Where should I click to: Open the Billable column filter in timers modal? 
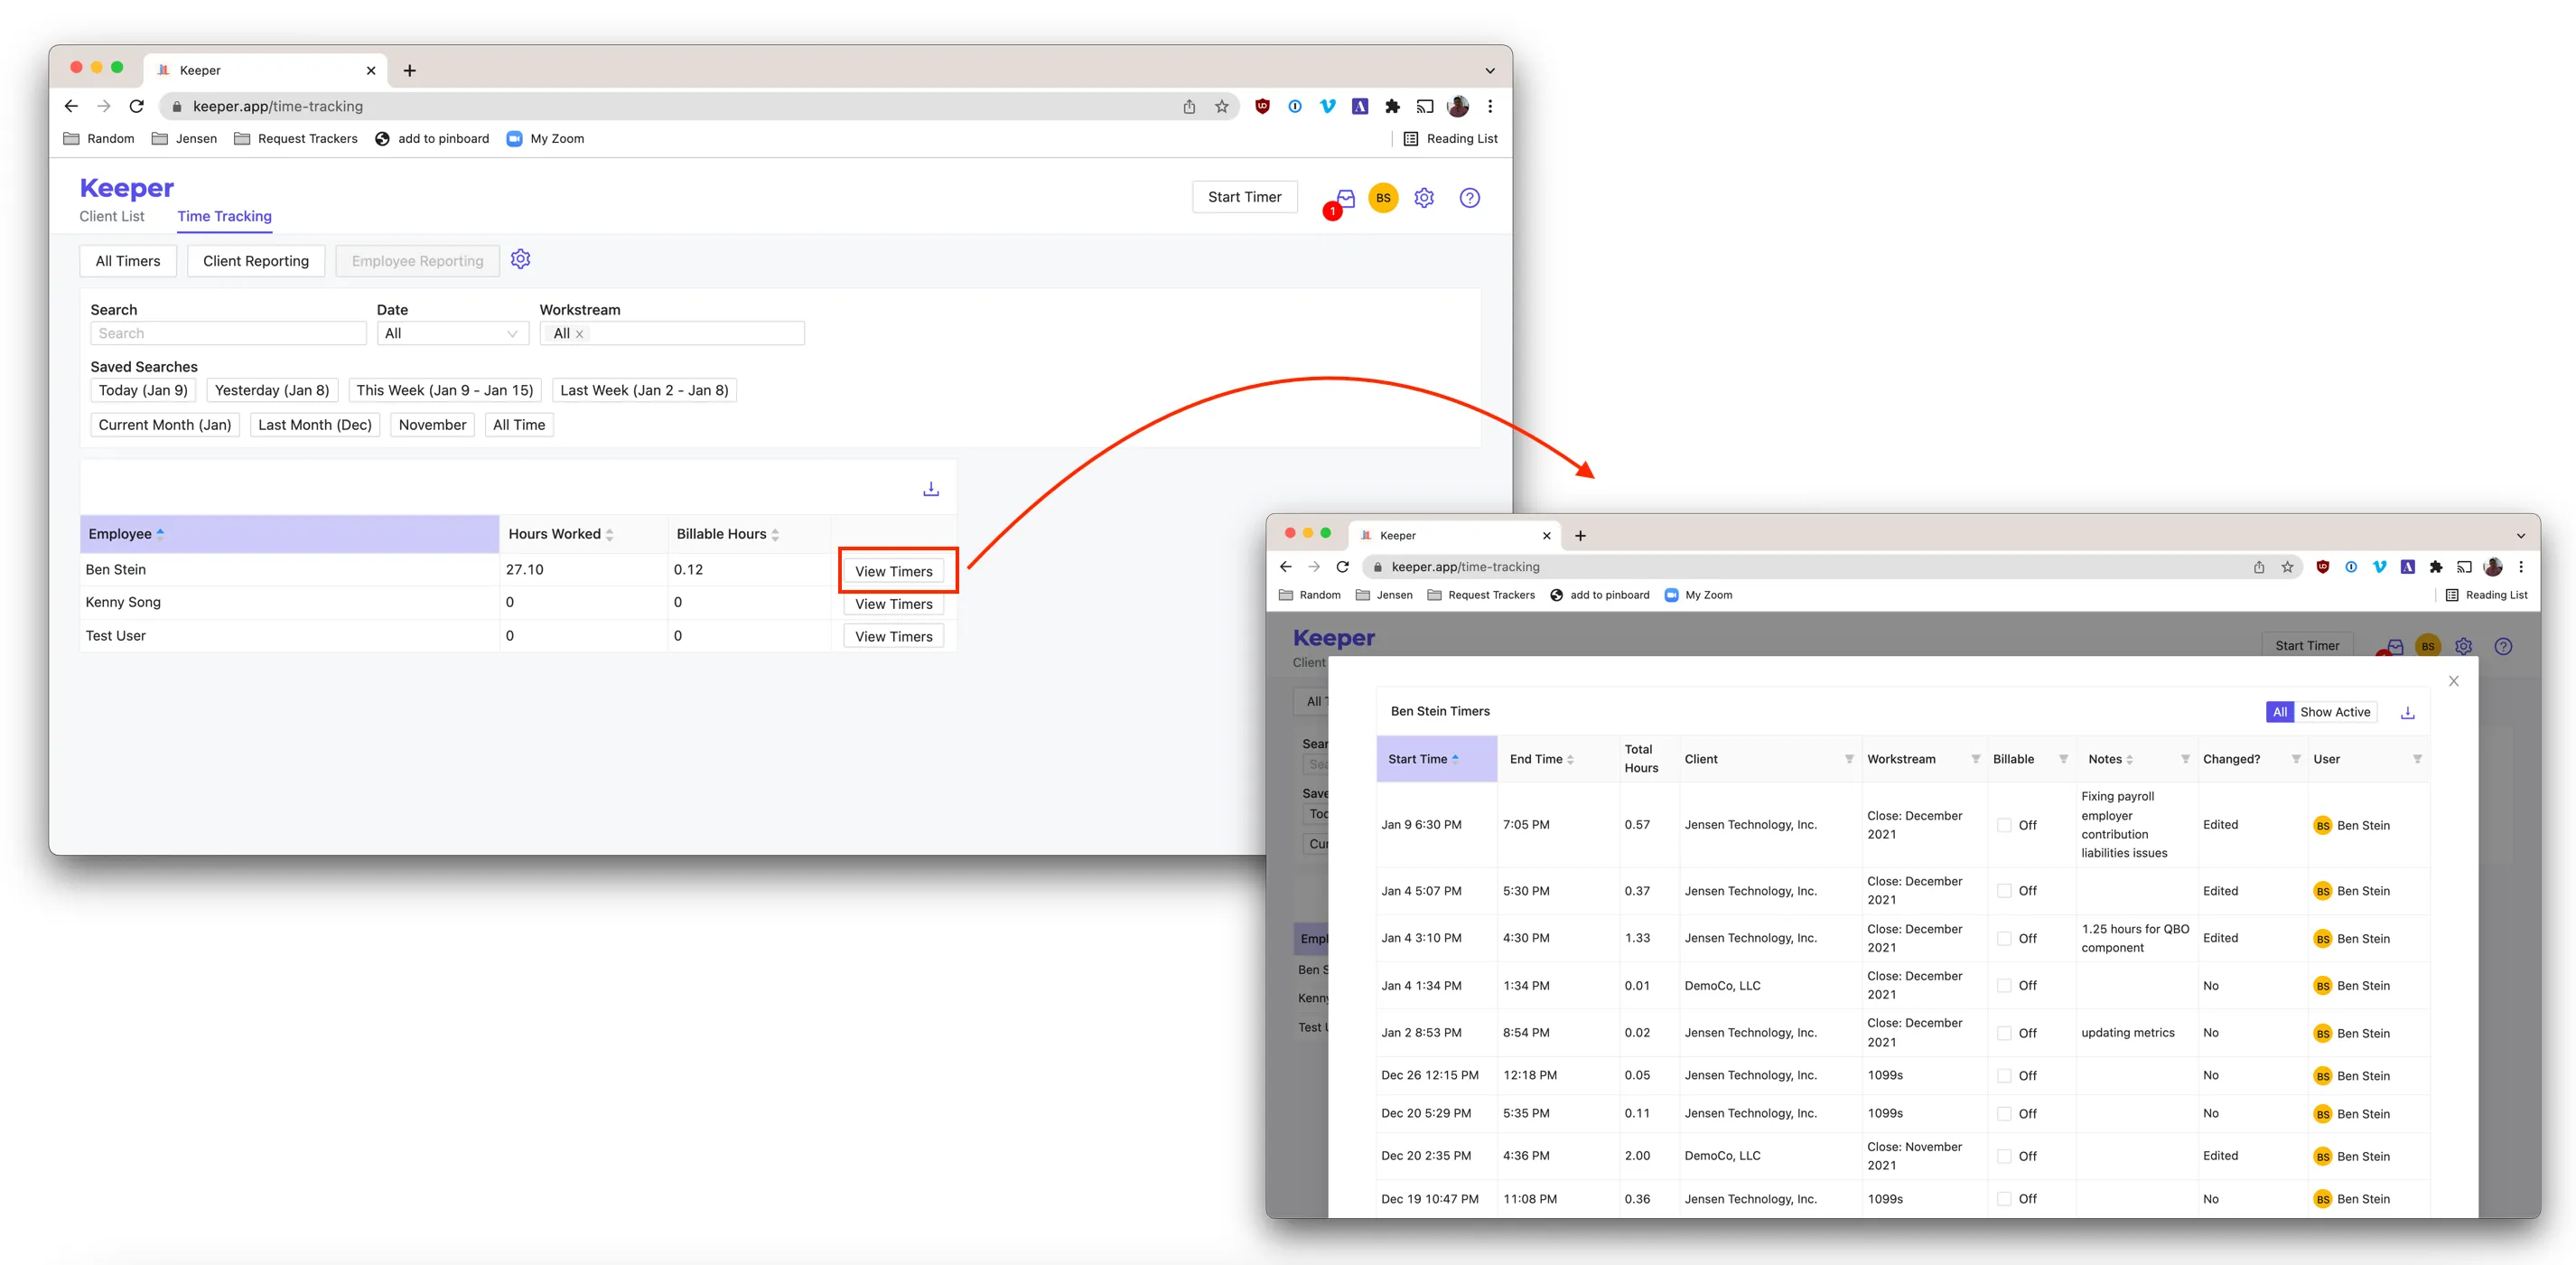(2063, 759)
